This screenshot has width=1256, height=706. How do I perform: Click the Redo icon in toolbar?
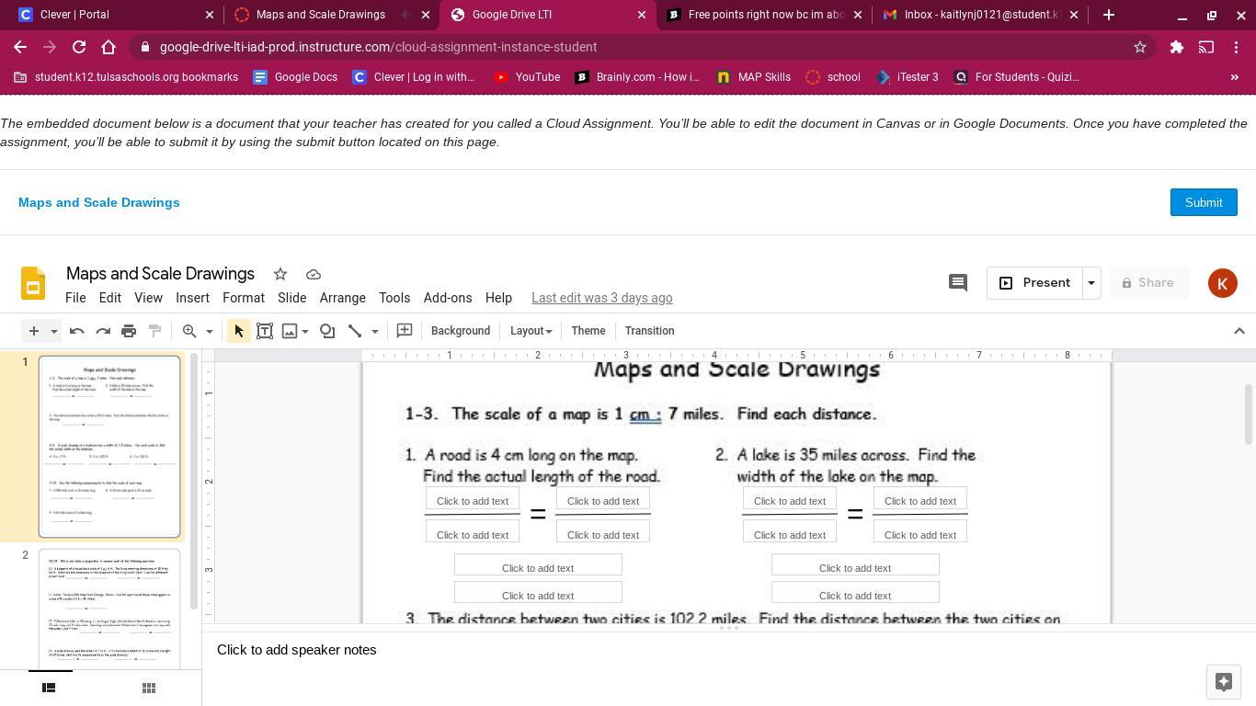[x=103, y=331]
